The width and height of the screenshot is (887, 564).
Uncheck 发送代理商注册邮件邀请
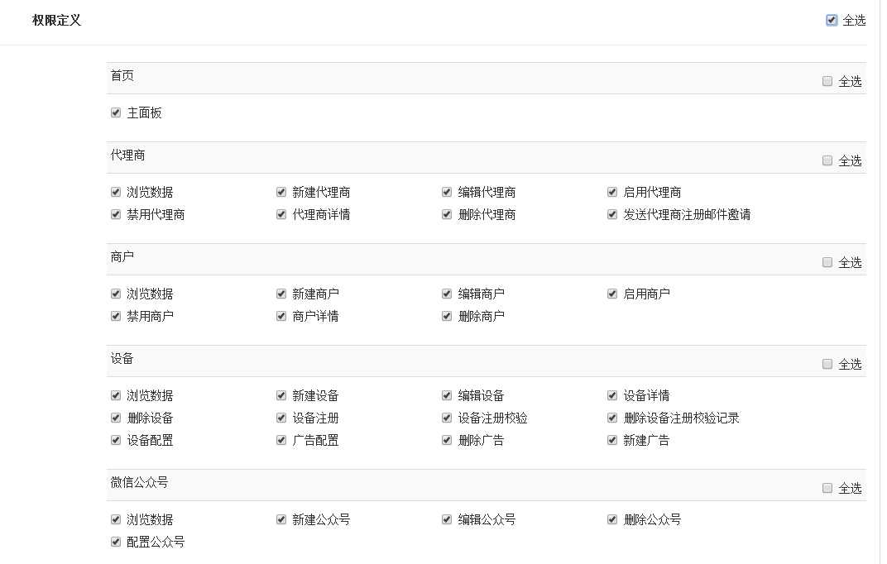612,214
